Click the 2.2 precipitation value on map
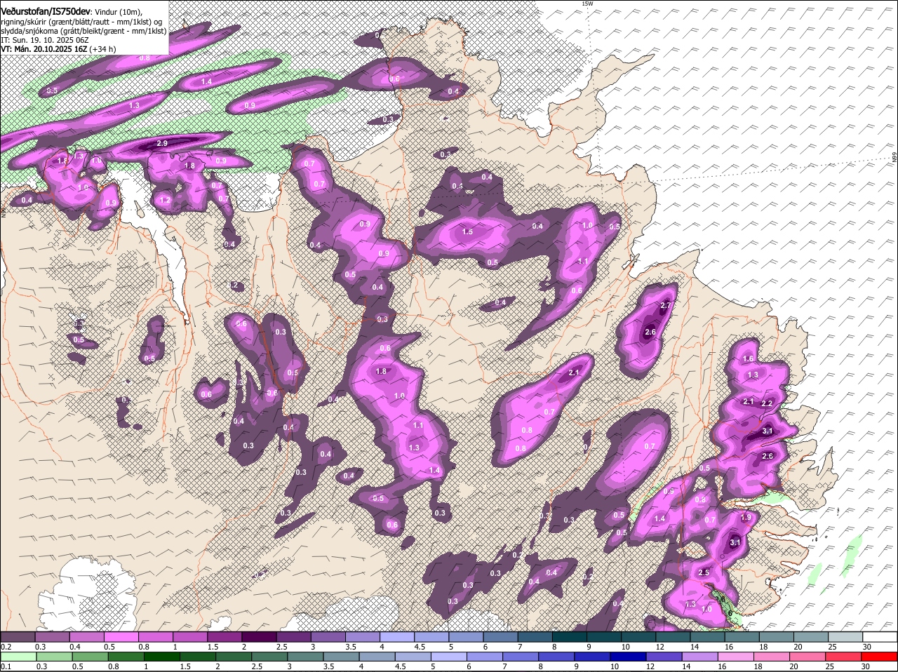Image resolution: width=898 pixels, height=672 pixels. [767, 404]
